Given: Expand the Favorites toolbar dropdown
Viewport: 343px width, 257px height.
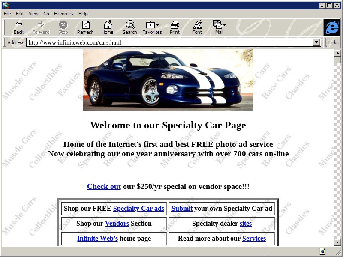Looking at the screenshot, I should [x=157, y=25].
